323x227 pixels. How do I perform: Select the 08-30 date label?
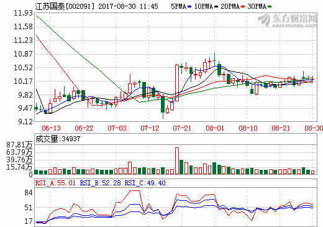(314, 128)
